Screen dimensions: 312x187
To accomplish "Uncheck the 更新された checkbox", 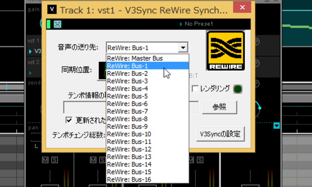I will 69,120.
